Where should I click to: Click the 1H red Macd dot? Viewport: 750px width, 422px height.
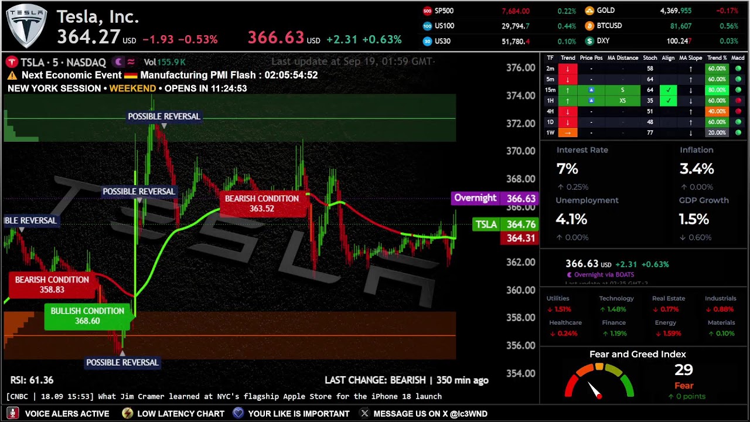pyautogui.click(x=738, y=101)
